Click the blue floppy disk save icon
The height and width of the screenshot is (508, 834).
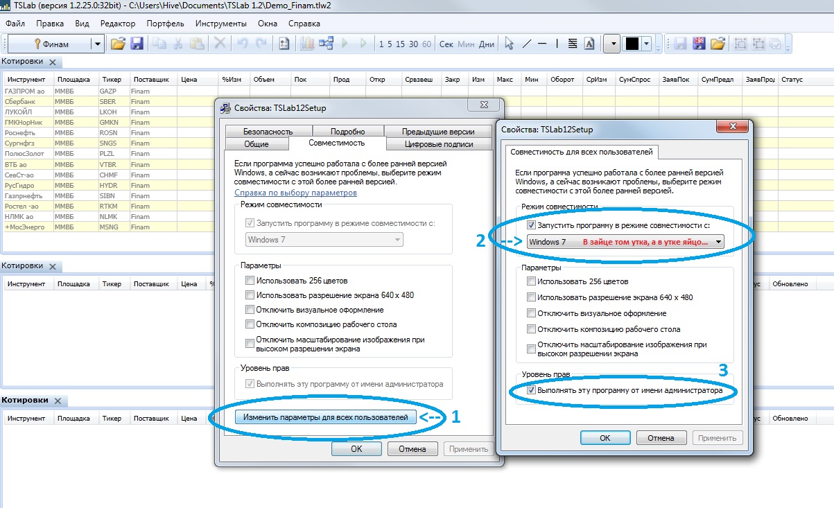[x=137, y=44]
